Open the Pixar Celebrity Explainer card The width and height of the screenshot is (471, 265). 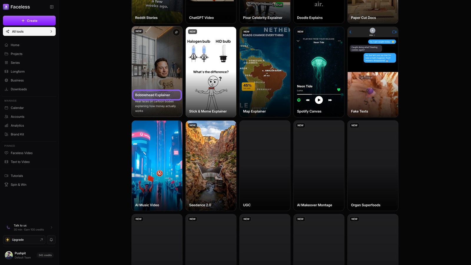pyautogui.click(x=265, y=12)
